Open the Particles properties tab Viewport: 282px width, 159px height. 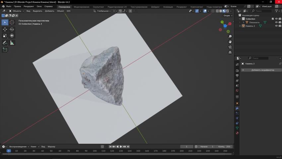click(x=237, y=113)
